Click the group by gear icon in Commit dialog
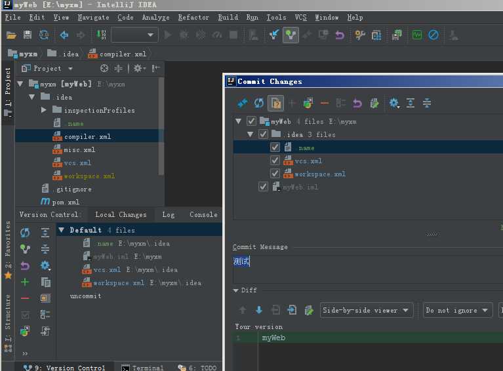The image size is (503, 371). pyautogui.click(x=394, y=104)
